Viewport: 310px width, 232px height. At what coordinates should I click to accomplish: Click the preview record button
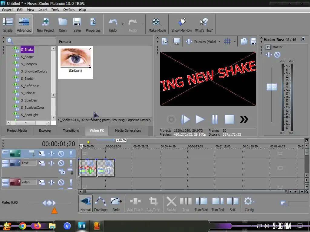click(x=171, y=119)
